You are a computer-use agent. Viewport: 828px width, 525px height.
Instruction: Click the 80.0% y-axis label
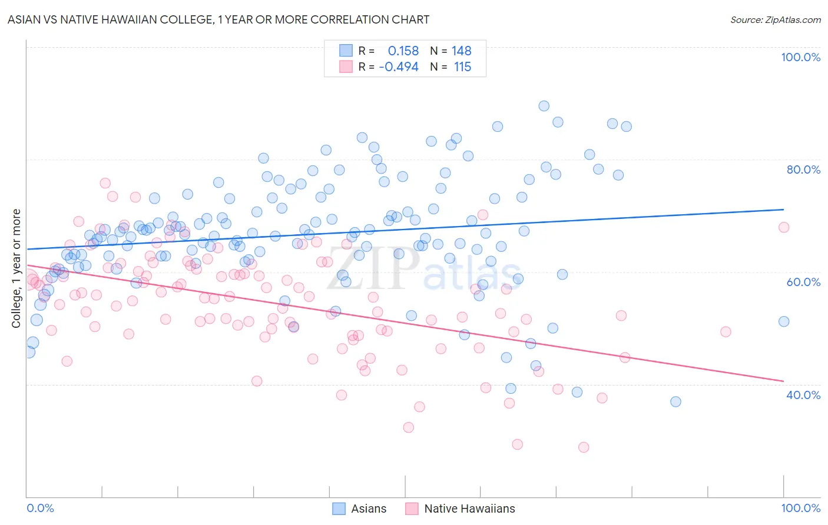point(803,170)
